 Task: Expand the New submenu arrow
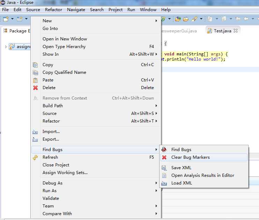click(156, 21)
